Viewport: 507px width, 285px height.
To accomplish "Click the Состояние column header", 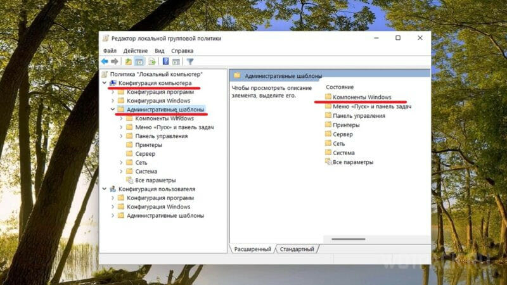I will 340,87.
